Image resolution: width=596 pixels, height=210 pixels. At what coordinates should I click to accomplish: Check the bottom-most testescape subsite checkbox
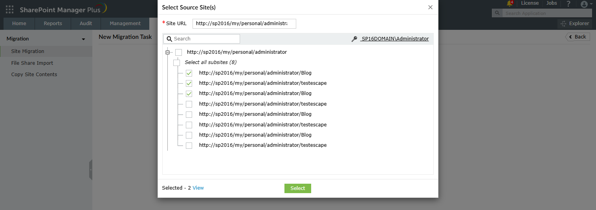189,146
